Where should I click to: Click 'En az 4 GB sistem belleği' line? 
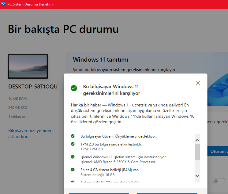click(x=110, y=170)
